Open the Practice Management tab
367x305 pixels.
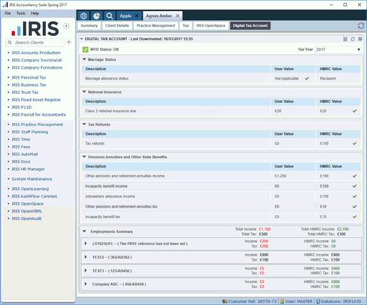pyautogui.click(x=156, y=26)
